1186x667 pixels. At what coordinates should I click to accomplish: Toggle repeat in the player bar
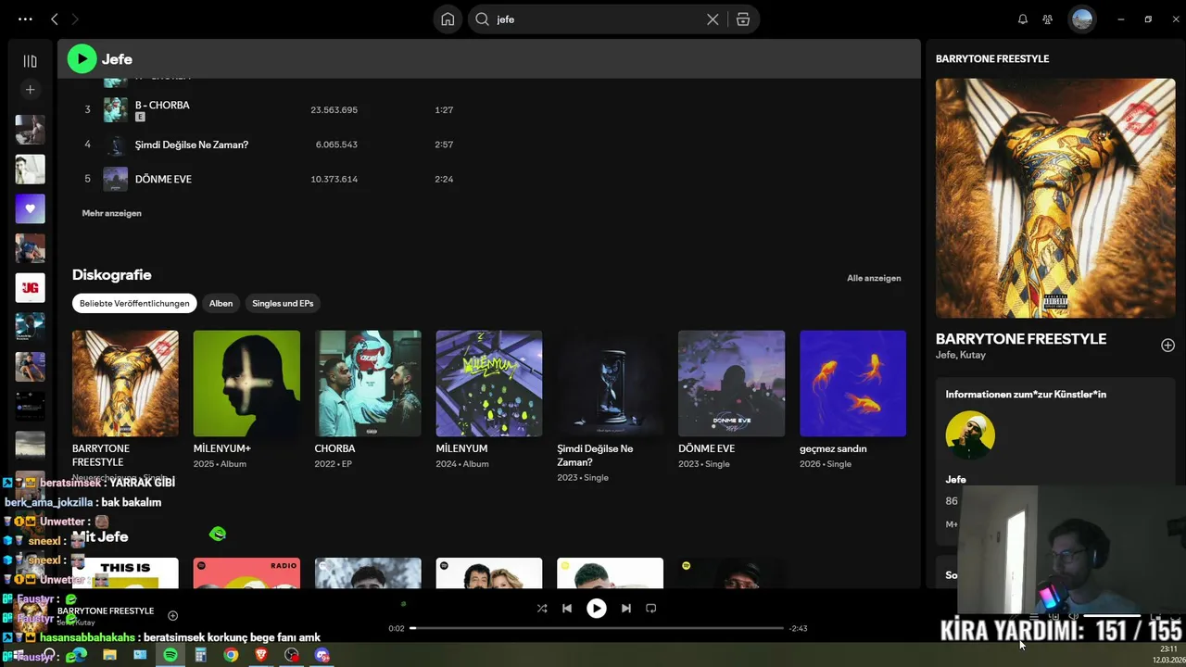coord(650,609)
